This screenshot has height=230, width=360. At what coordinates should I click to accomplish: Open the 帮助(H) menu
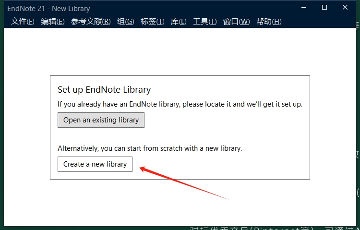269,22
